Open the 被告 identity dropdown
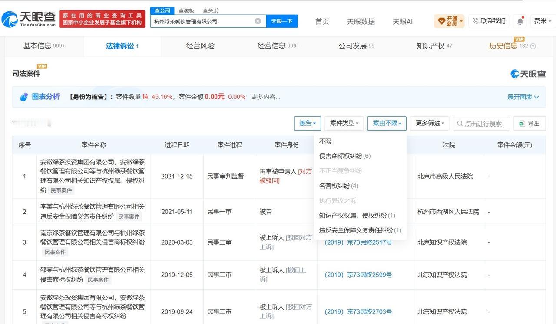Screen dimensions: 556x324 click(x=308, y=123)
